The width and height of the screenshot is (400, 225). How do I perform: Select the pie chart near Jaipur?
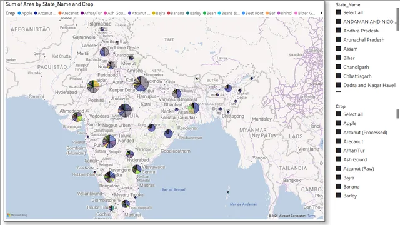pyautogui.click(x=93, y=86)
